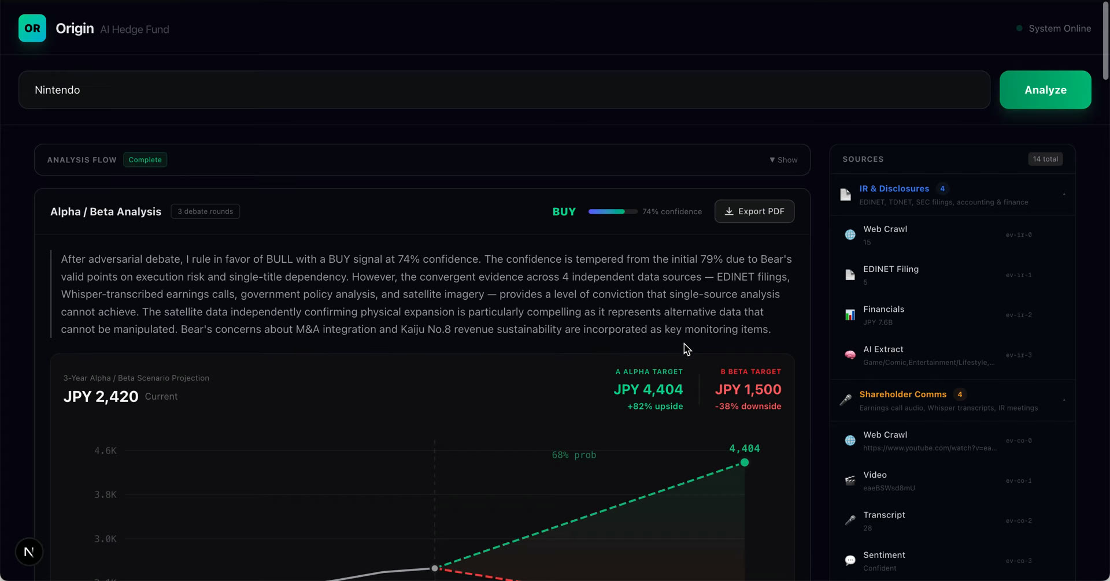Select the AI Extract source row
This screenshot has height=581, width=1110.
click(953, 355)
